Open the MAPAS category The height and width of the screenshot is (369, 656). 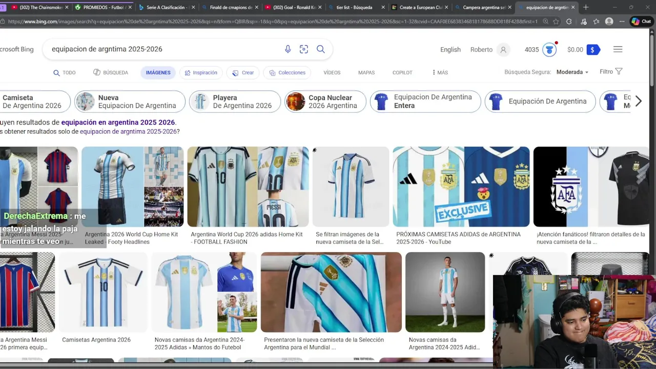click(x=366, y=73)
